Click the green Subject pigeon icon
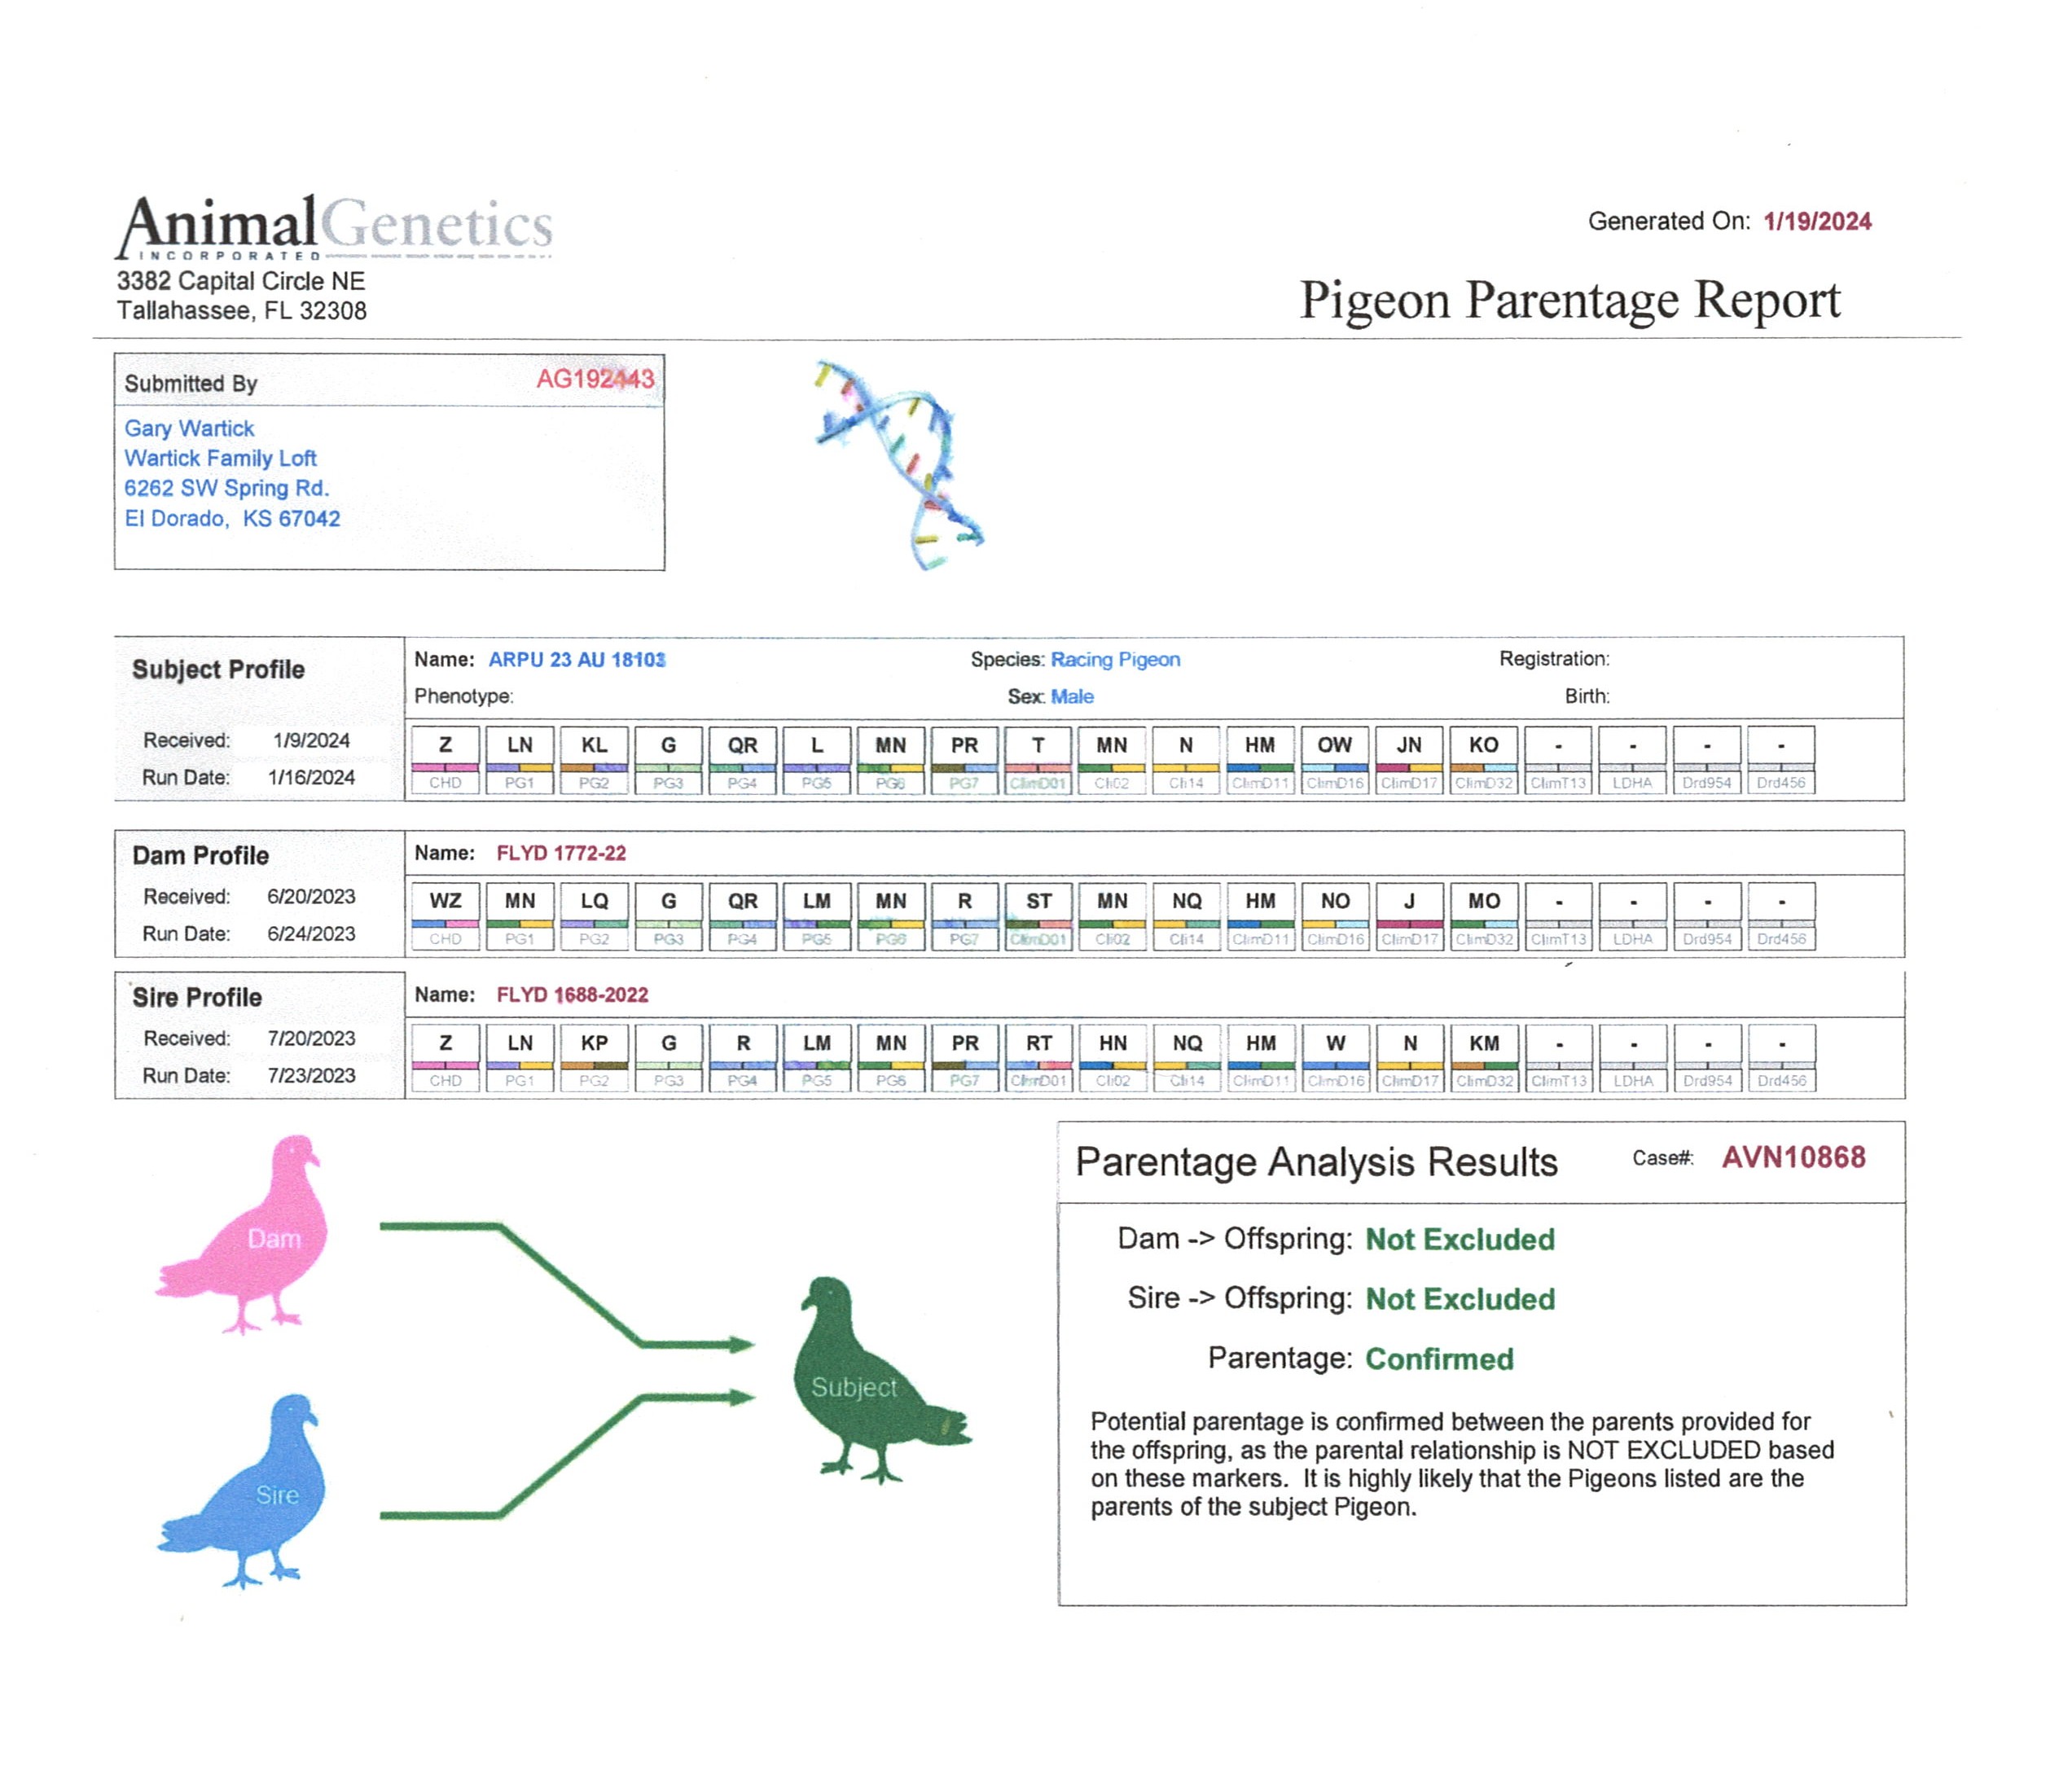This screenshot has height=1787, width=2072. 870,1381
